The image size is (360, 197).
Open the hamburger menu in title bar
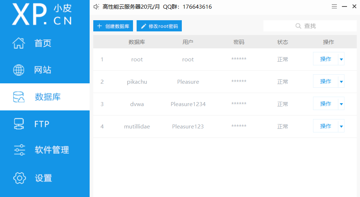pyautogui.click(x=334, y=6)
